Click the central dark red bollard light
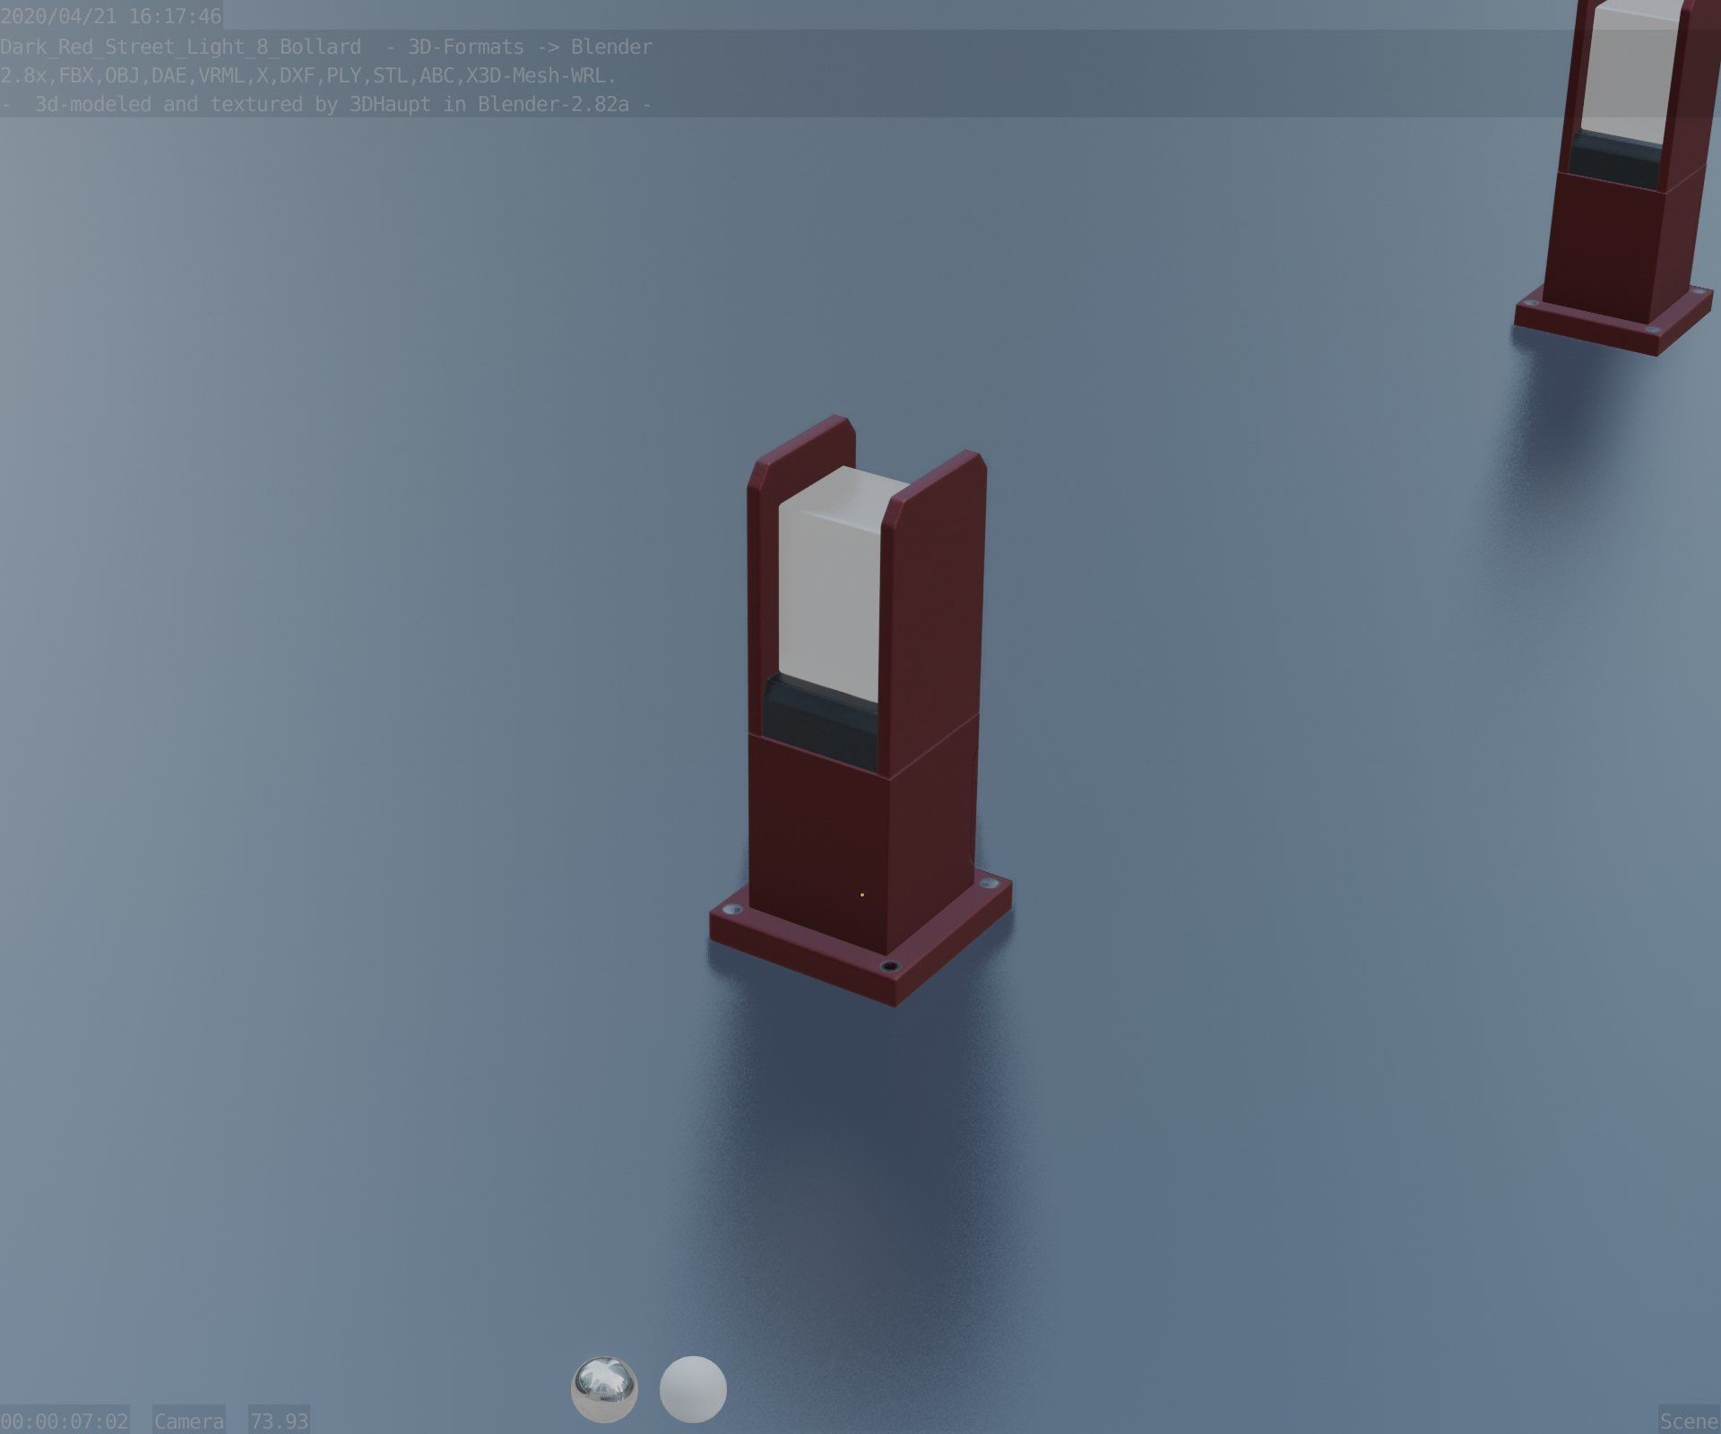 tap(860, 711)
